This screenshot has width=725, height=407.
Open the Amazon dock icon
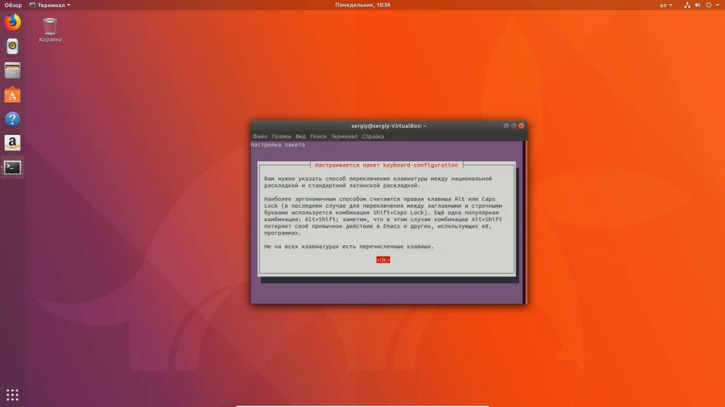tap(13, 143)
